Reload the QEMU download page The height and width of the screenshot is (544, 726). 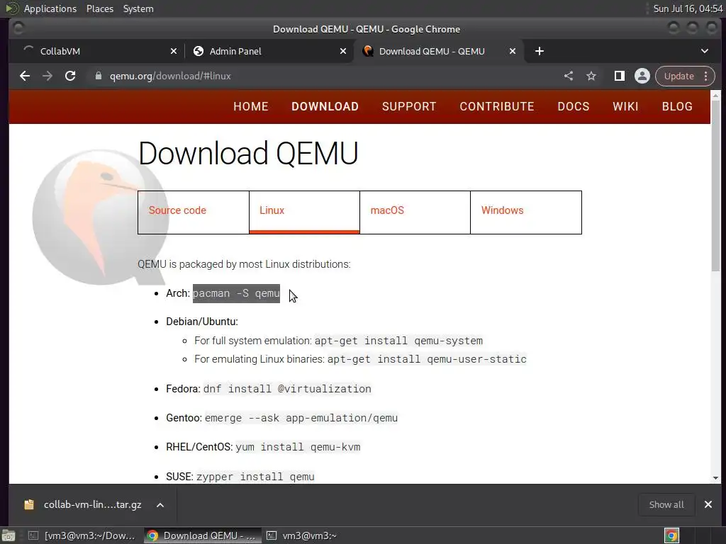(70, 76)
